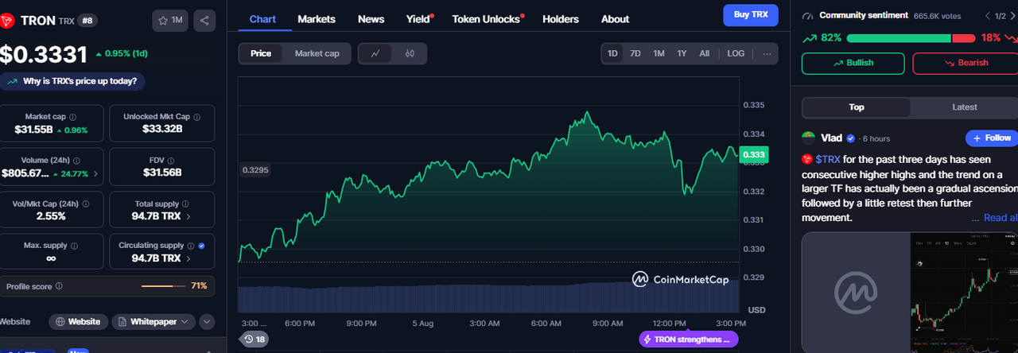This screenshot has width=1018, height=353.
Task: Expand Total supply details chevron
Action: [x=188, y=216]
